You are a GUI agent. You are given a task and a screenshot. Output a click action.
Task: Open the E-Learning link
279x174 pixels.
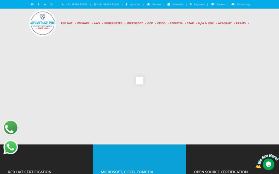[243, 4]
